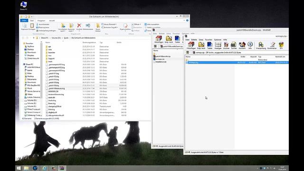Open the Öffnen dropdown in Explorer ribbon
Image resolution: width=304 pixels, height=171 pixels.
[x=136, y=24]
